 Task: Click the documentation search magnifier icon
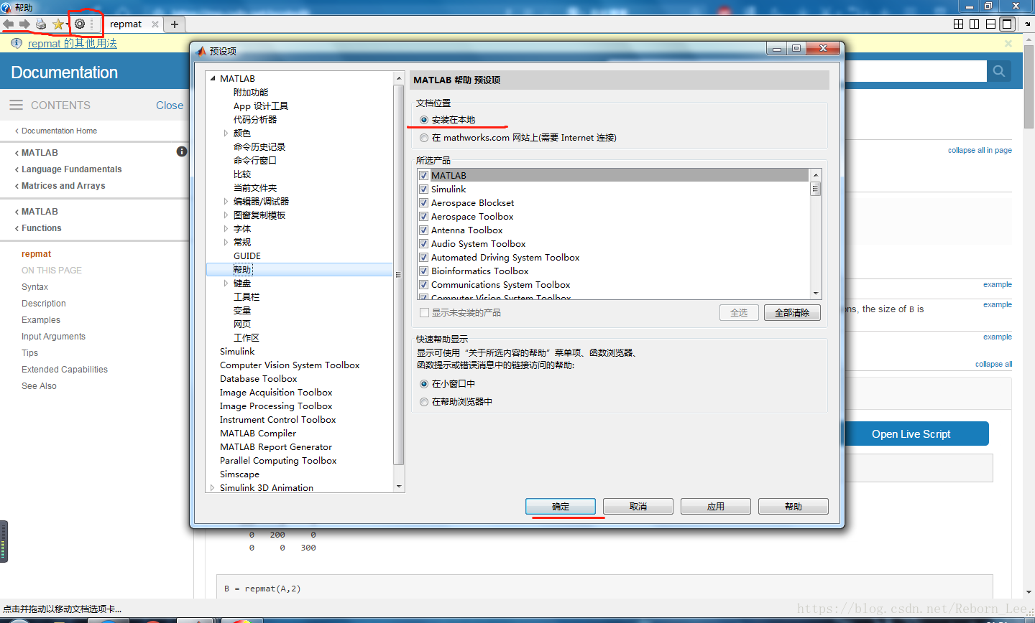click(x=999, y=71)
